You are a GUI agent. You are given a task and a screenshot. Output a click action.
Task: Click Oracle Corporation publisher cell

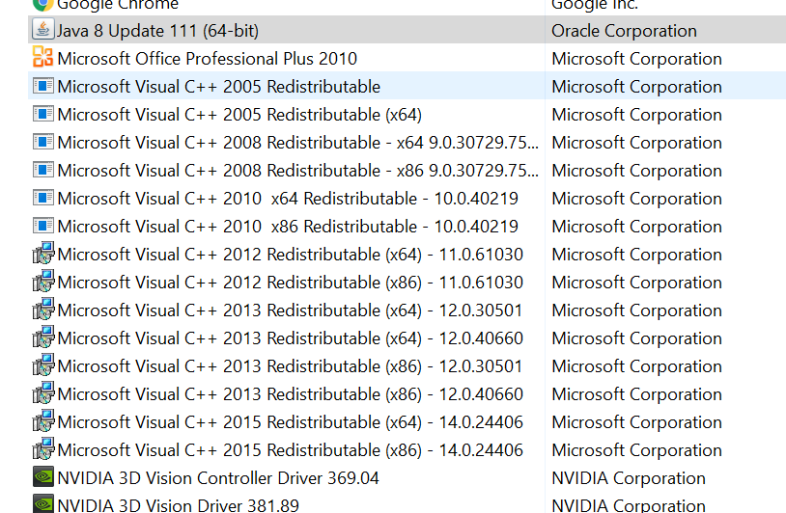(x=624, y=31)
